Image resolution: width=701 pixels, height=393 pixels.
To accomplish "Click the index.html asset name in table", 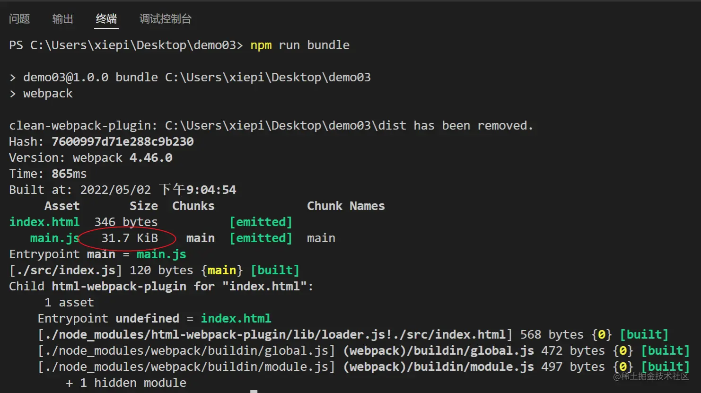I will pos(44,222).
